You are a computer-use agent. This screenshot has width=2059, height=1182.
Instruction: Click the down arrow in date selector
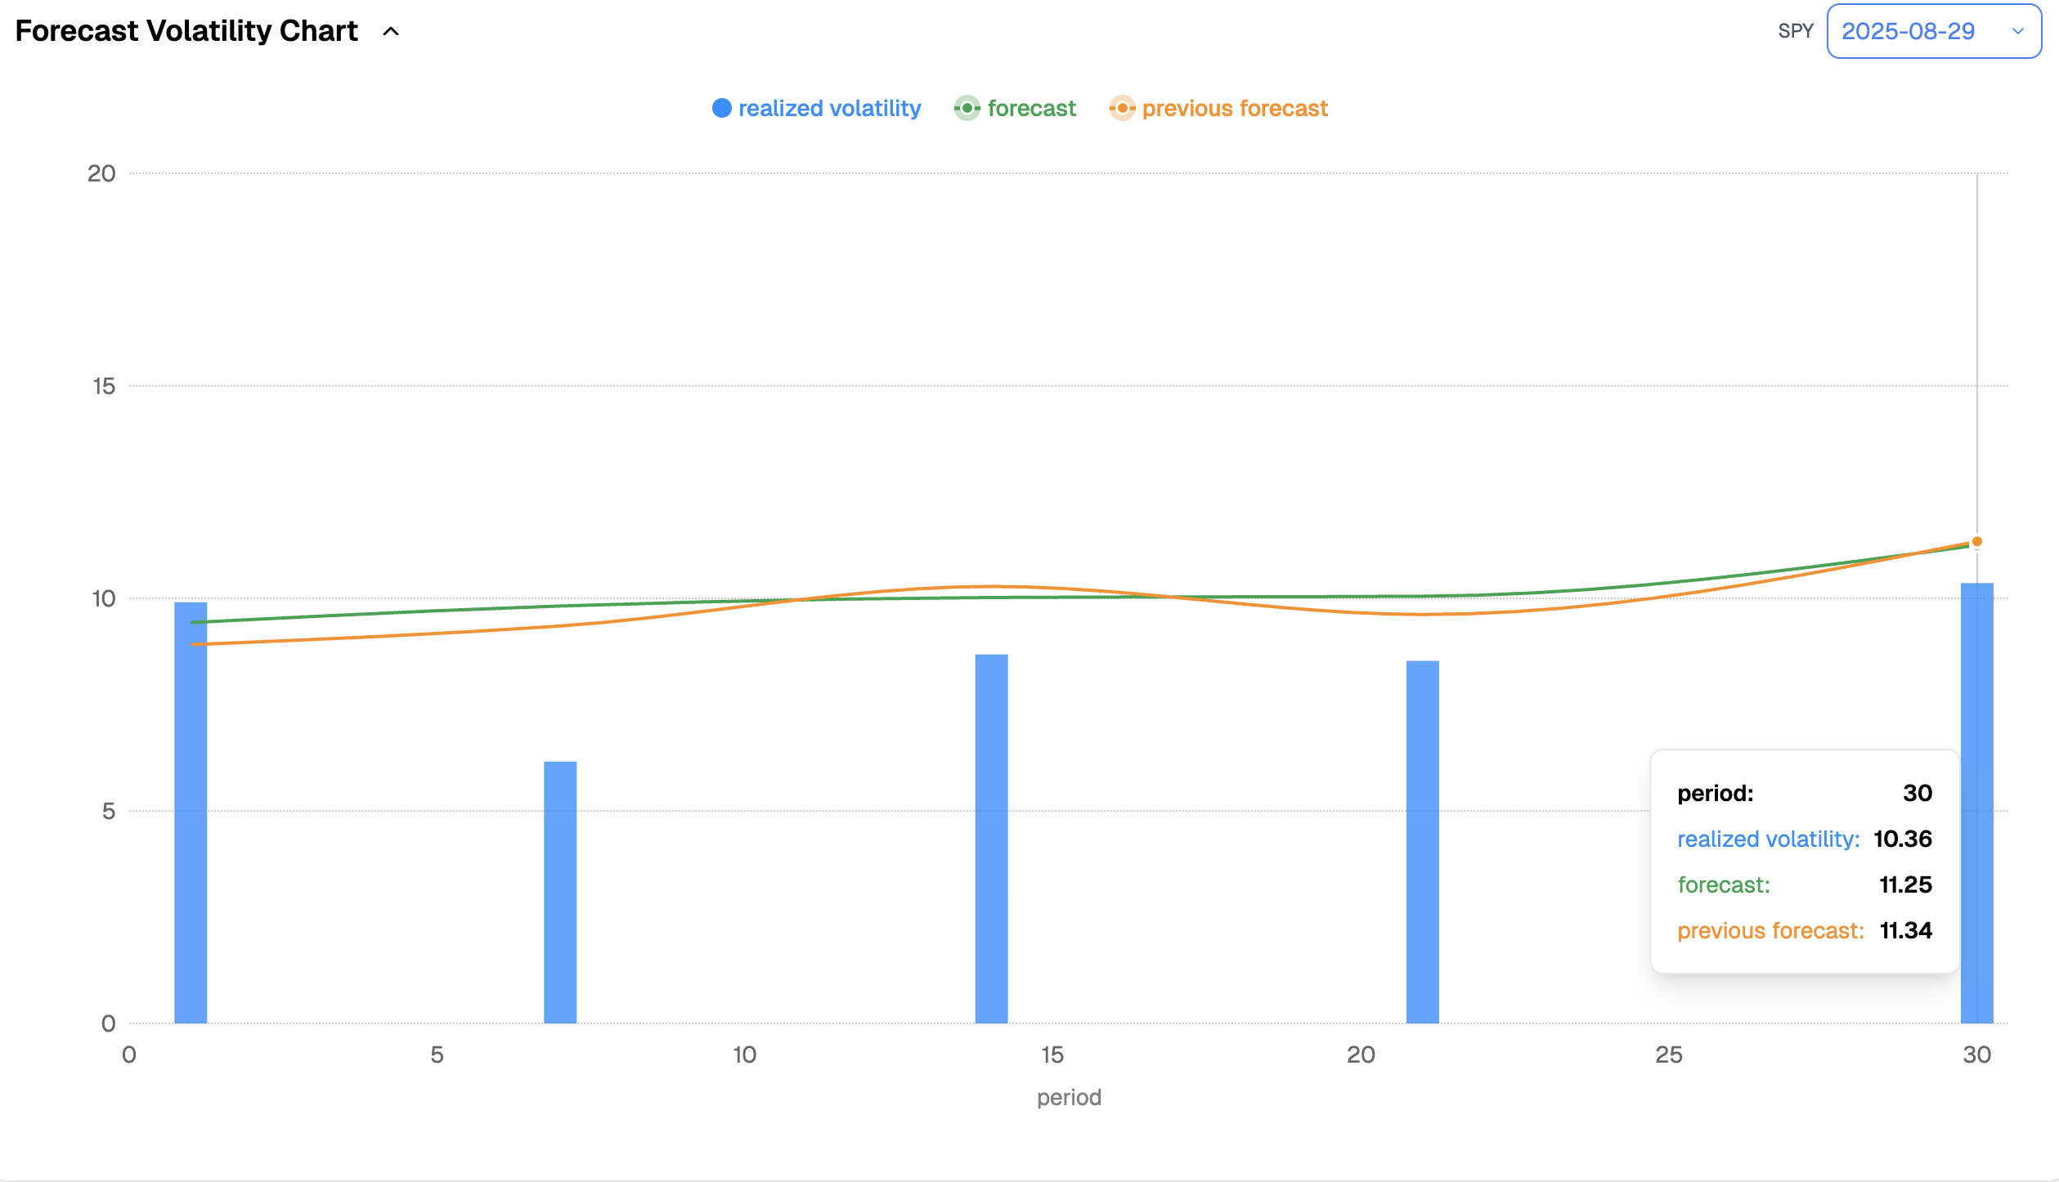coord(2017,32)
